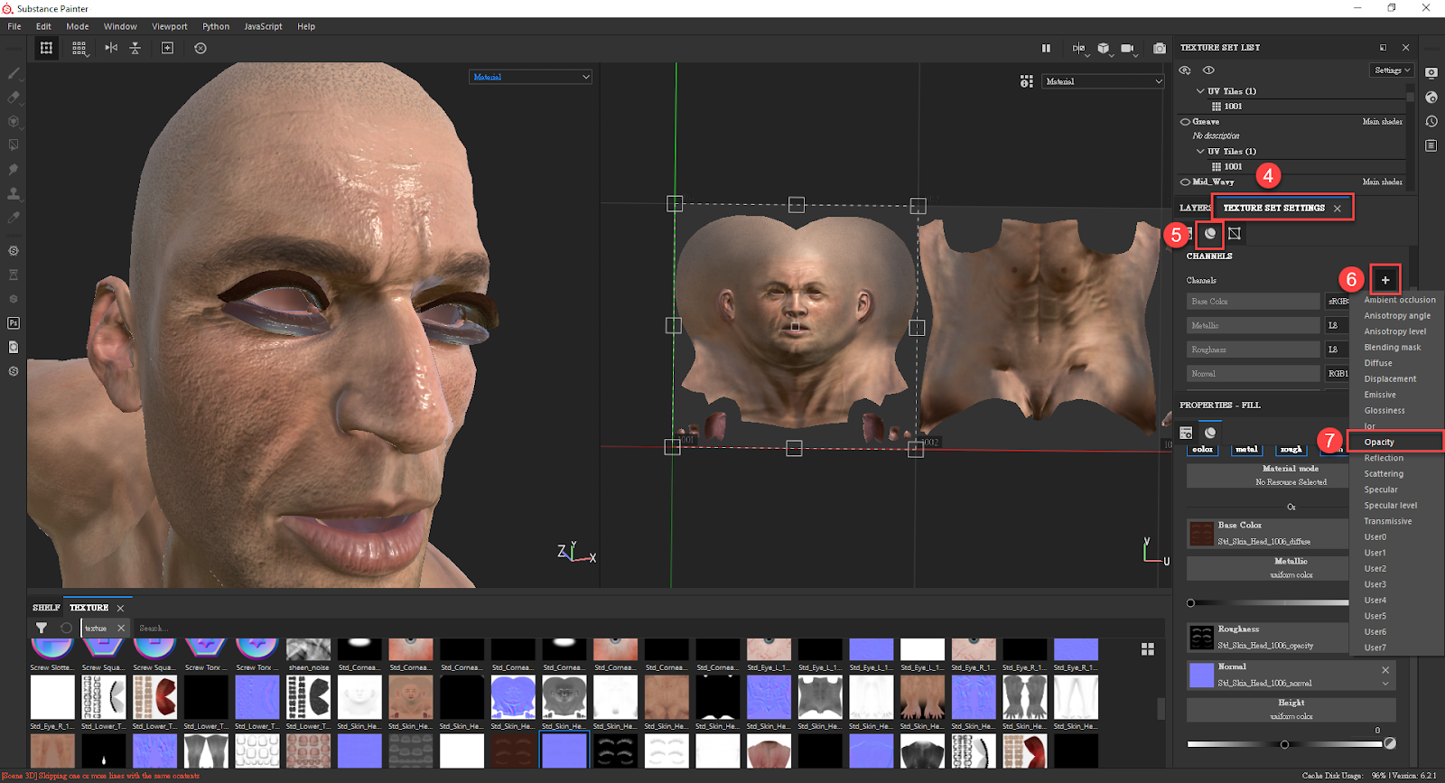1445x783 pixels.
Task: Collapse UV Tiles under Greave
Action: tap(1200, 152)
